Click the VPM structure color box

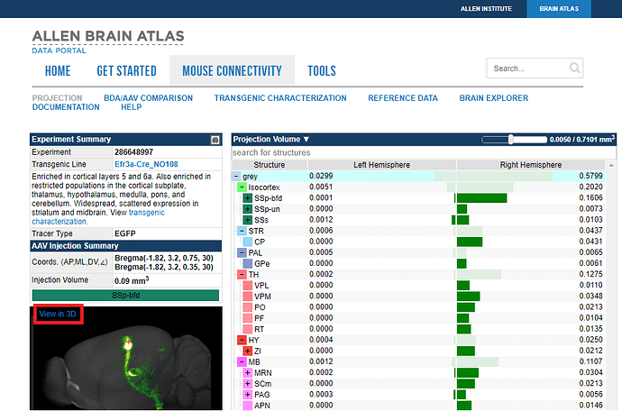[x=248, y=296]
